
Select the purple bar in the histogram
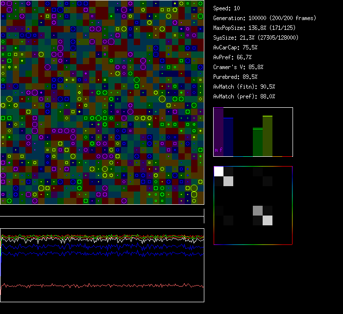point(219,130)
